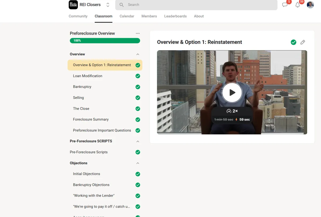Image resolution: width=321 pixels, height=217 pixels.
Task: Open the profile avatar menu
Action: 310,5
